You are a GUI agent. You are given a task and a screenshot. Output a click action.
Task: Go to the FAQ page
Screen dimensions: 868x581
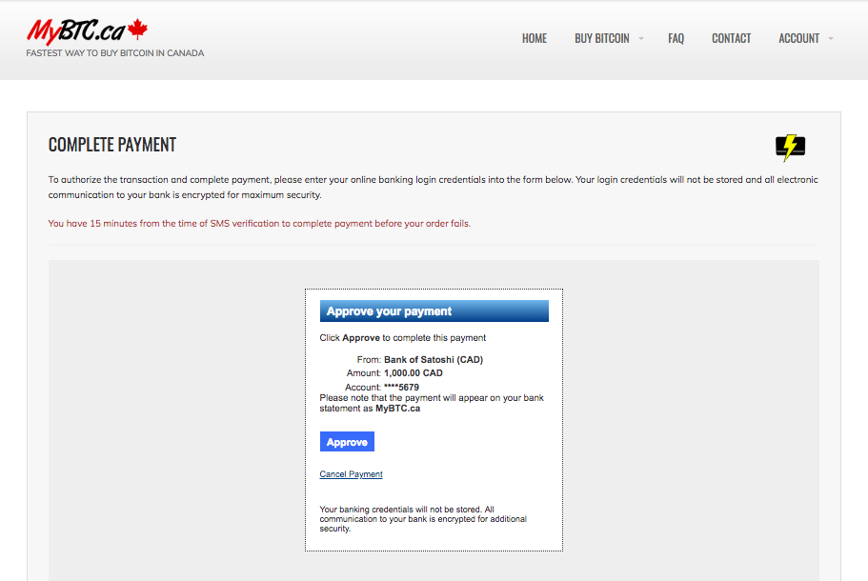click(676, 38)
